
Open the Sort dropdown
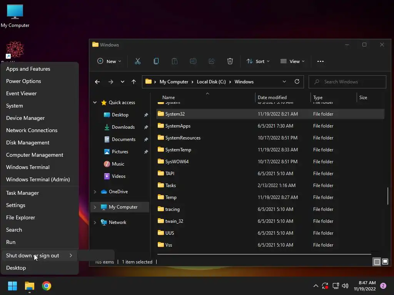click(258, 61)
